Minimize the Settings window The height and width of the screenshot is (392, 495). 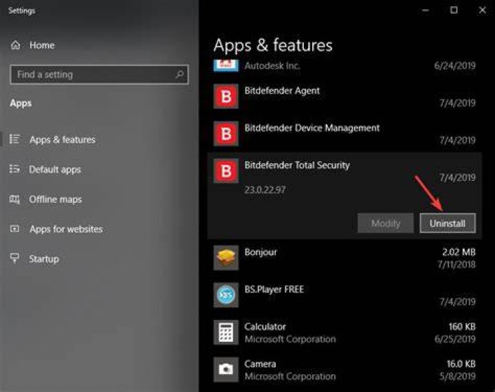[426, 10]
